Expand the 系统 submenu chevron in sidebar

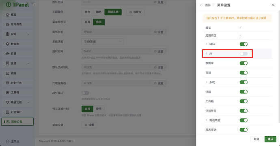point(28,63)
